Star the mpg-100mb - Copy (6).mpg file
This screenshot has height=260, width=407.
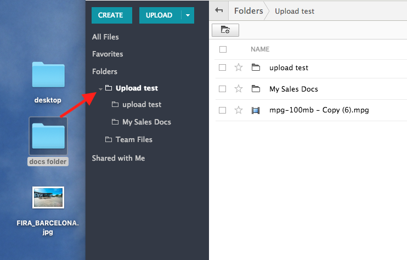pos(238,110)
